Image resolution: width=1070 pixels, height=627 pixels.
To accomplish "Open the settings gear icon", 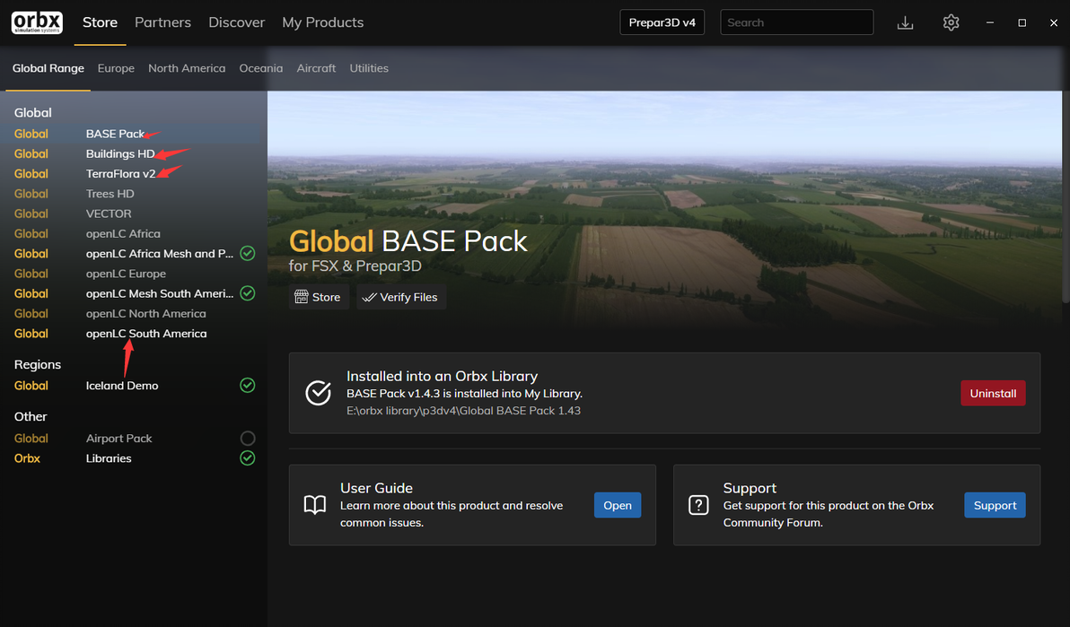I will 951,22.
